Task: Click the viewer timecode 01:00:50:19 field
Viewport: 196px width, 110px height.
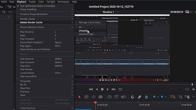Action: 177,12
